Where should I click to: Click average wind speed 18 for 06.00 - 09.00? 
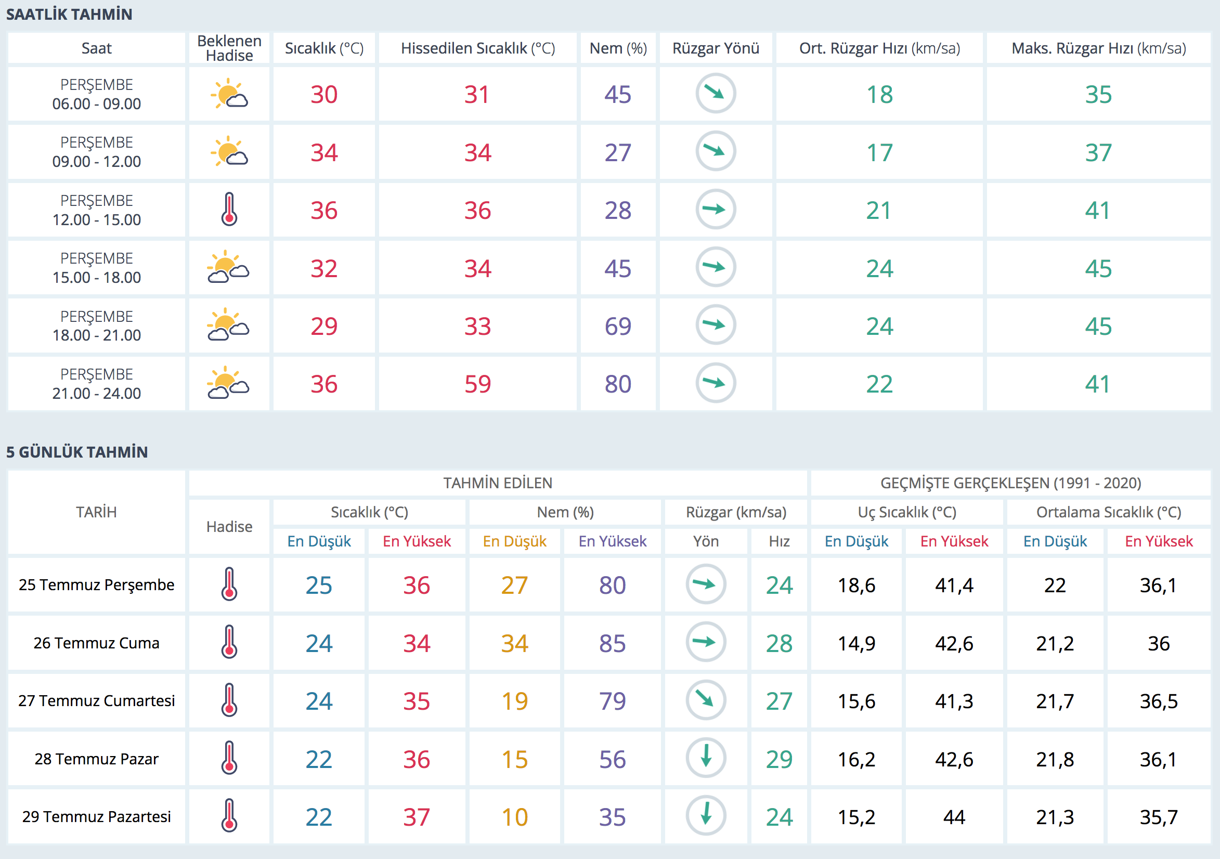coord(879,95)
